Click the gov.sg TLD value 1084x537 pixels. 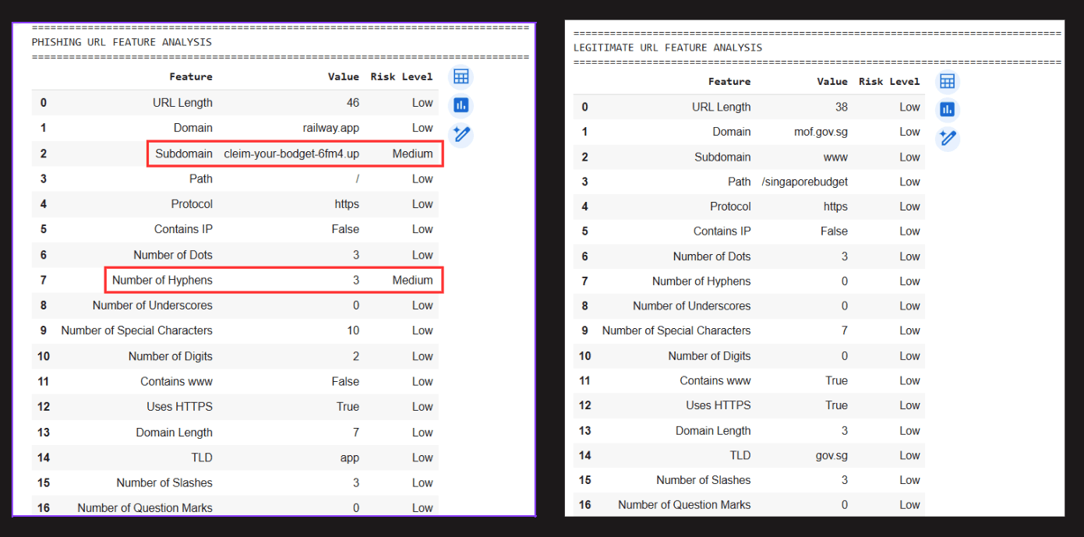[831, 455]
